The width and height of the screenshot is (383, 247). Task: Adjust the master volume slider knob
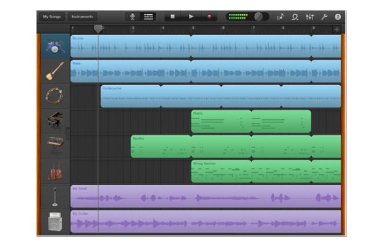[258, 17]
